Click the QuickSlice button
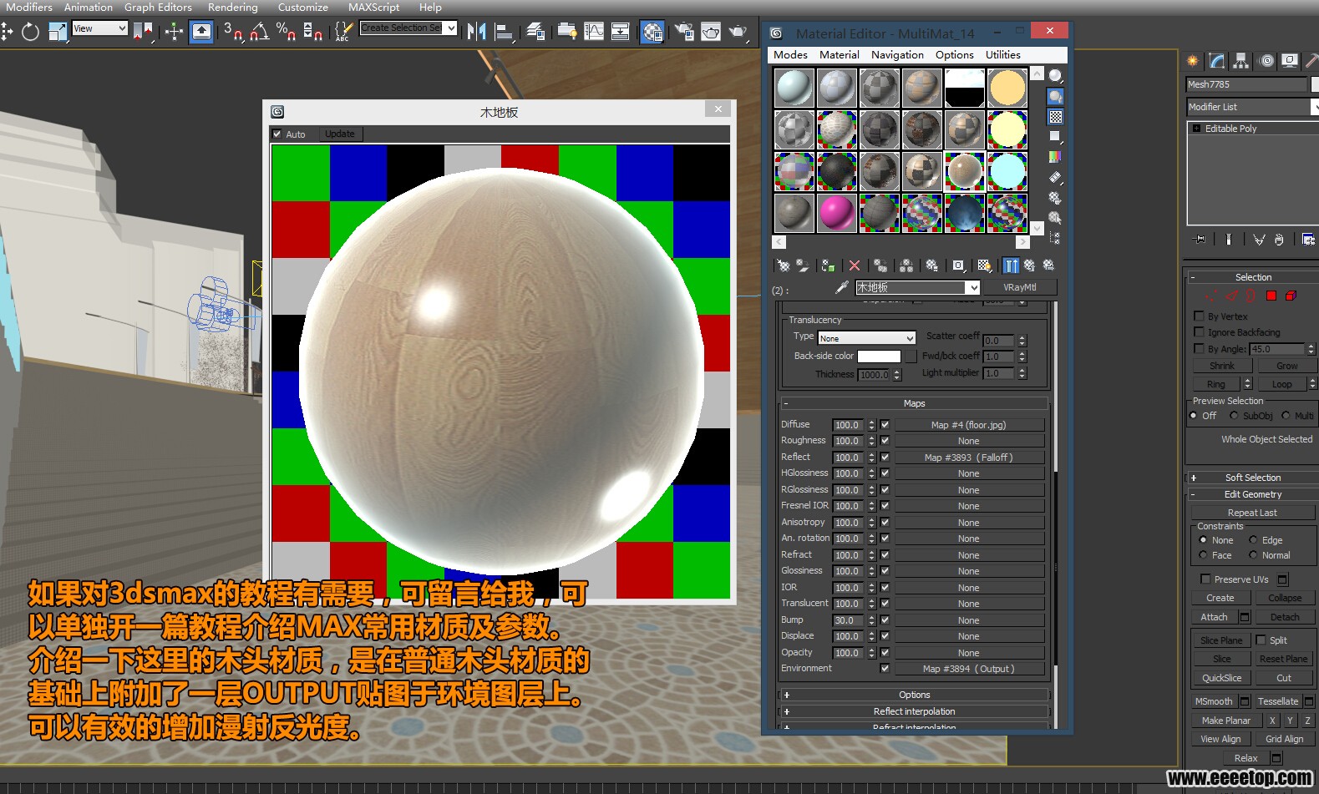Screen dimensions: 1319x794 tap(1221, 678)
